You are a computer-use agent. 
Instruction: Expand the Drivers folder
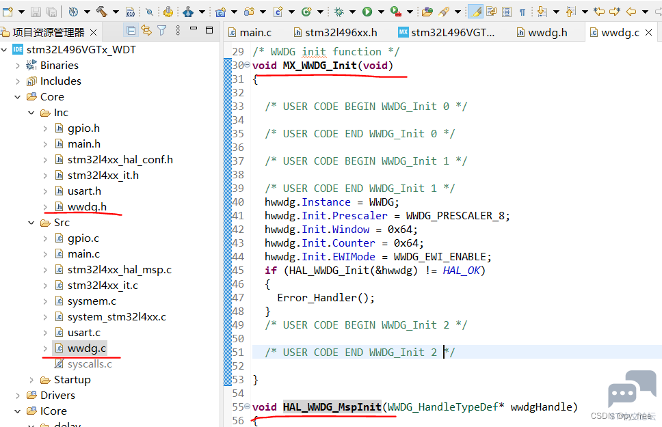tap(18, 396)
